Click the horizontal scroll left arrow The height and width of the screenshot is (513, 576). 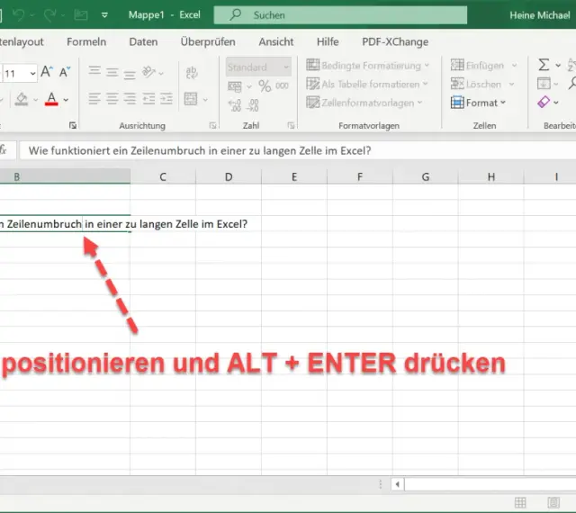click(x=398, y=484)
